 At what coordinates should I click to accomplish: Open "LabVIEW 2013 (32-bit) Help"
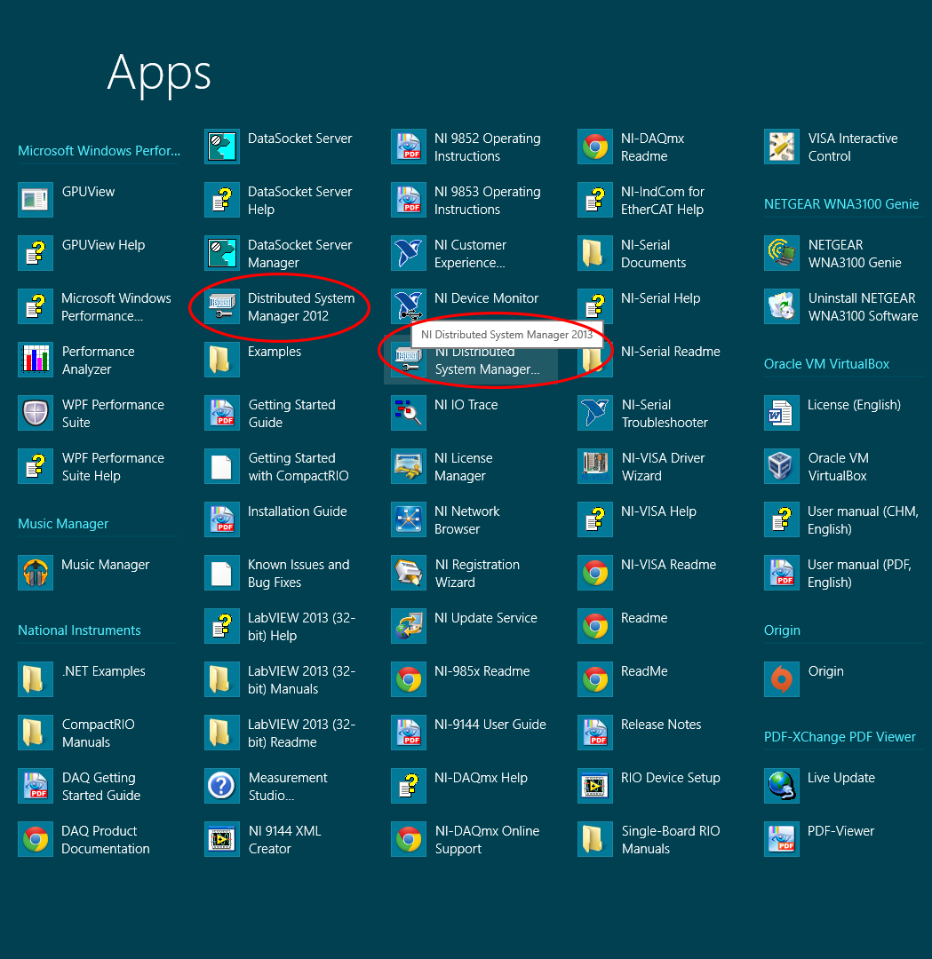(x=280, y=626)
